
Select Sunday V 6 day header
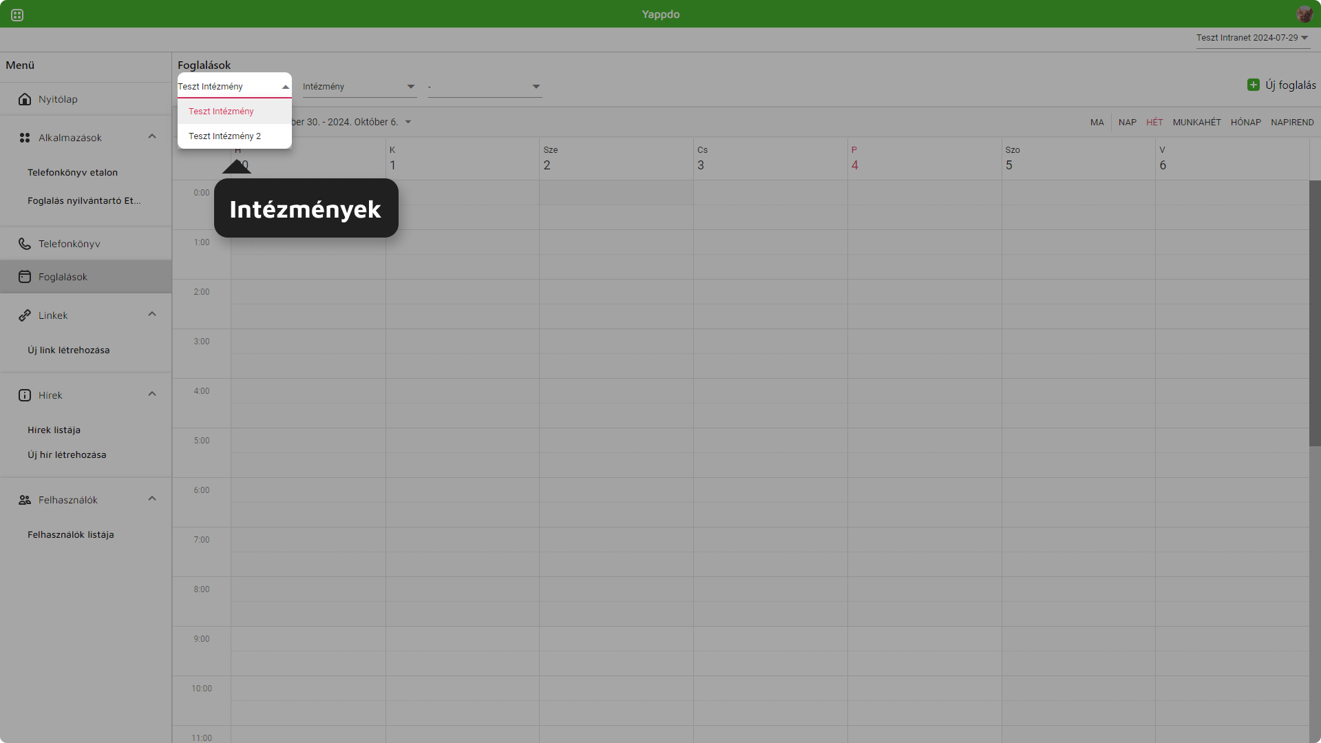coord(1232,159)
